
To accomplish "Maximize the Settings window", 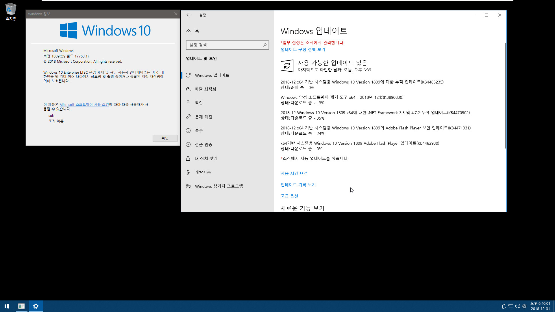I will (x=486, y=15).
